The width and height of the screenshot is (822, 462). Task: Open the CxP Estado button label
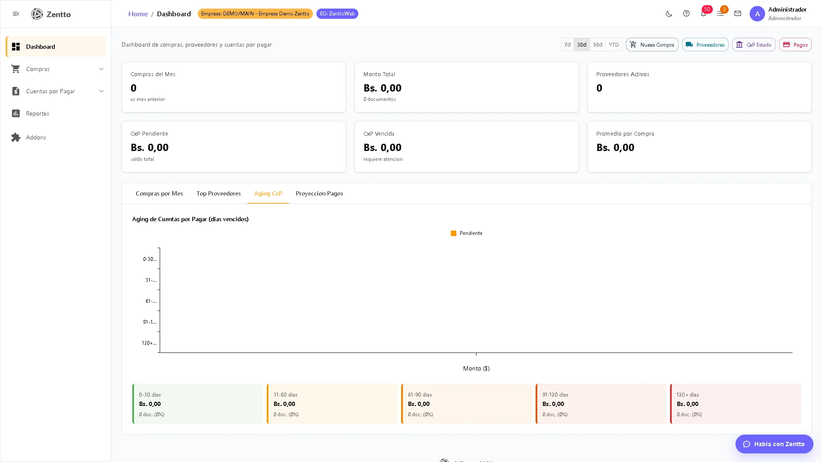click(759, 44)
